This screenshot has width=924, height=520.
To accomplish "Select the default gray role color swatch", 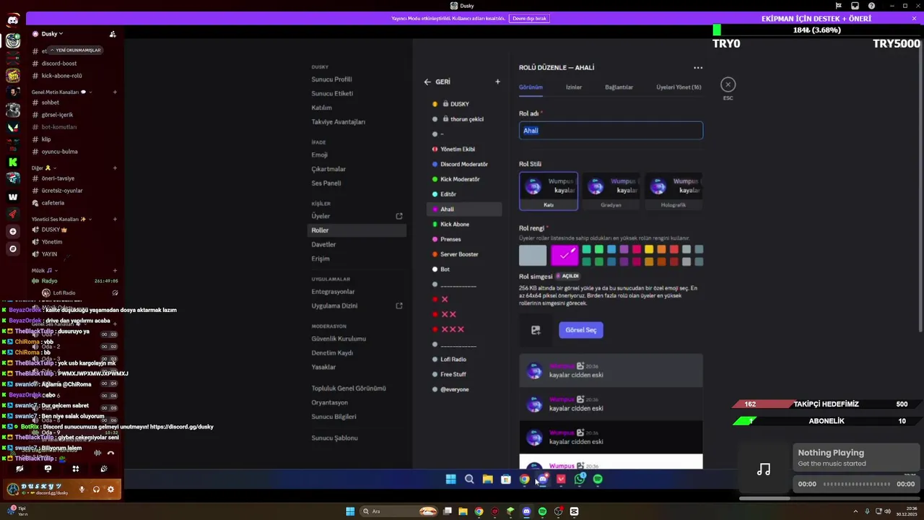I will [533, 256].
